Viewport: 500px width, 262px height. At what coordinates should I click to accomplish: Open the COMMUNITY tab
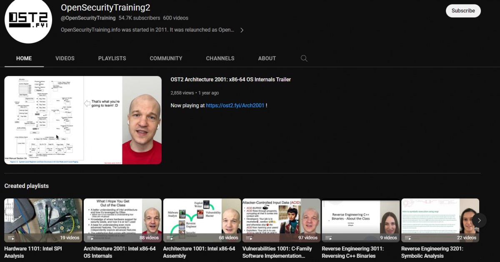(166, 58)
